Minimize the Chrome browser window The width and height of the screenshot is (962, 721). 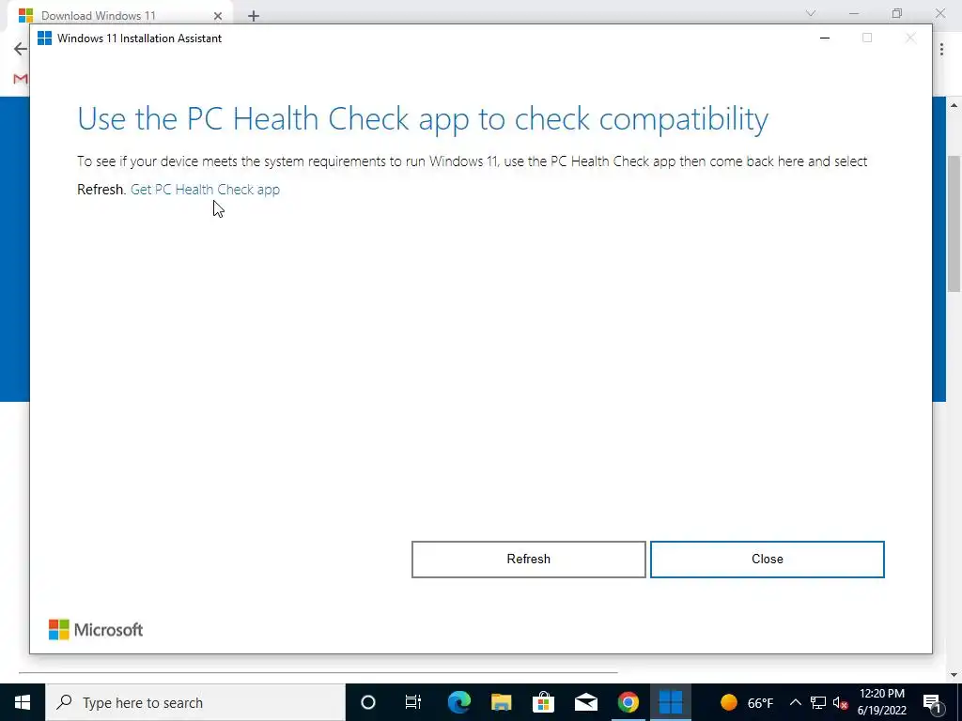point(854,13)
